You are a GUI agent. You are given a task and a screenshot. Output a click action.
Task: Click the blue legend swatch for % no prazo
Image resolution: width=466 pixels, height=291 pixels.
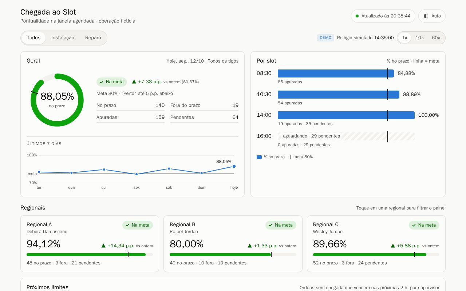pos(259,157)
